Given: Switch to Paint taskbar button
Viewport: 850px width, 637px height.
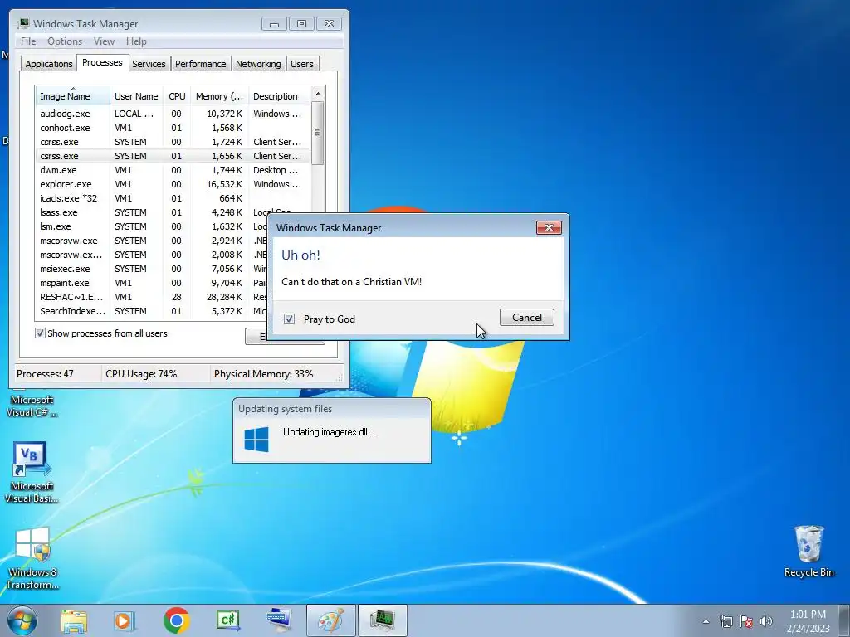Looking at the screenshot, I should [330, 620].
